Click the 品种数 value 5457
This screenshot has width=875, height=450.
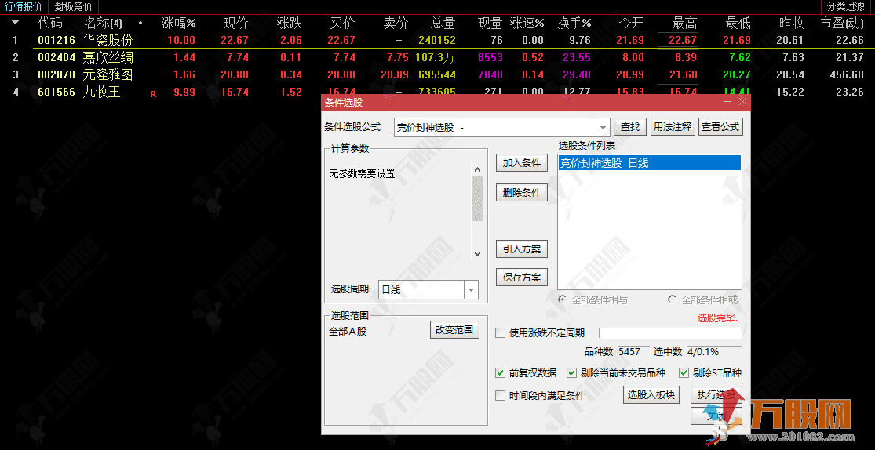point(633,352)
